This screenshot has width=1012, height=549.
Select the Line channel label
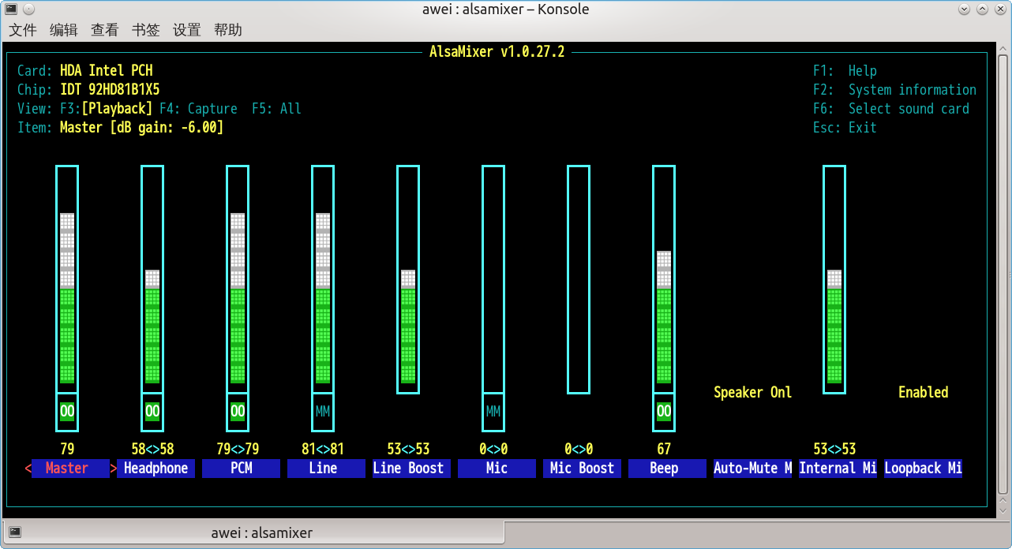click(326, 468)
